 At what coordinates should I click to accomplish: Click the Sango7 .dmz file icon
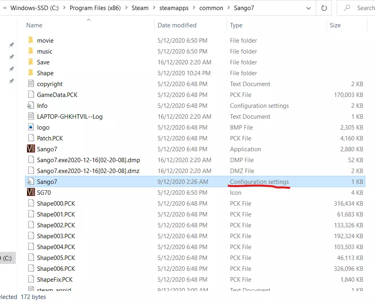coord(31,171)
